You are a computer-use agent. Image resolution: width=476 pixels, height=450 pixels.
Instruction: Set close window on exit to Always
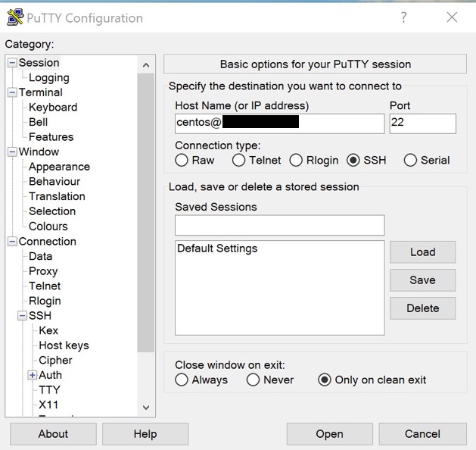tap(182, 380)
